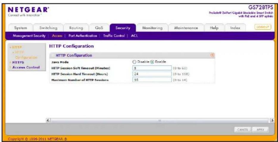Click the CANCEL button

point(242,130)
